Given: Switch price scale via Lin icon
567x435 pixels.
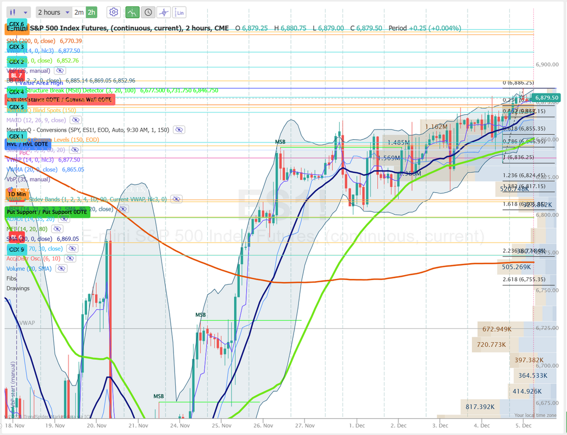Looking at the screenshot, I should 180,12.
